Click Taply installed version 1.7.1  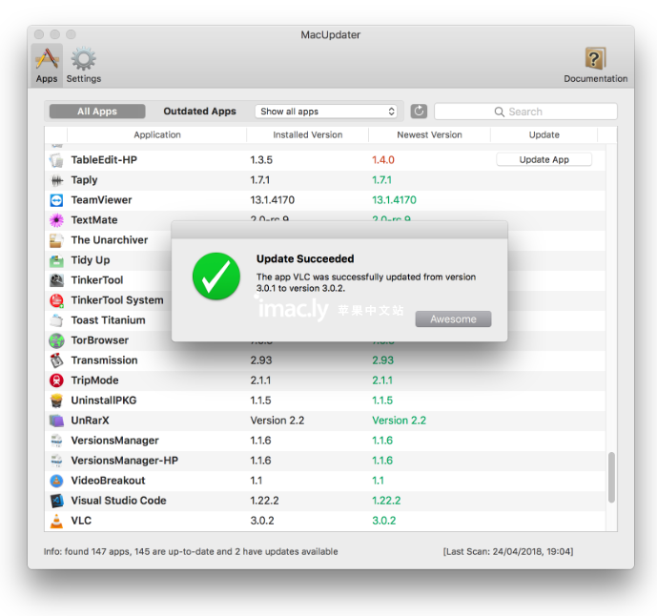tap(259, 180)
